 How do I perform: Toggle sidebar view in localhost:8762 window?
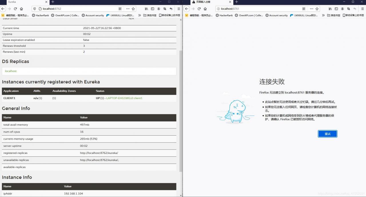(x=152, y=9)
